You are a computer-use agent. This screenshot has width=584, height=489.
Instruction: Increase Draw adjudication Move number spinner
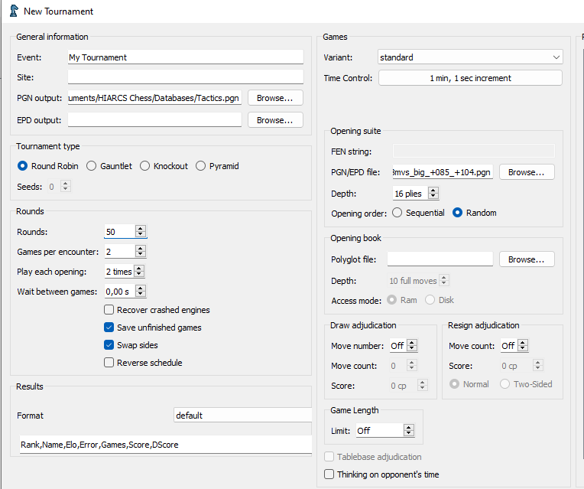coord(411,343)
